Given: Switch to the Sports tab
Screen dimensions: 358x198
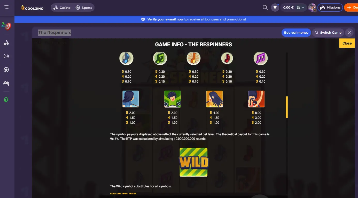Looking at the screenshot, I should click(84, 8).
